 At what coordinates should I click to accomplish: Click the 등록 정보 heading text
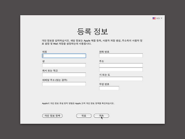[x=92, y=32]
